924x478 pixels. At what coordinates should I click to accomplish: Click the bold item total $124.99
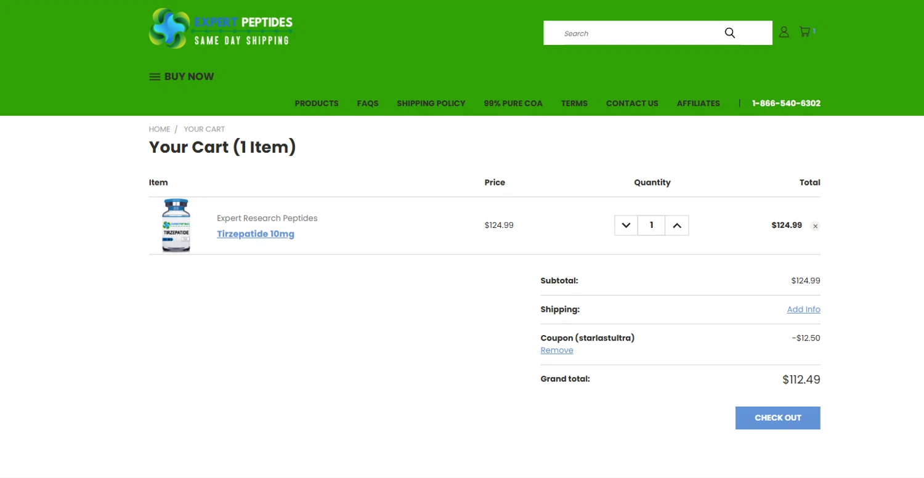tap(787, 225)
